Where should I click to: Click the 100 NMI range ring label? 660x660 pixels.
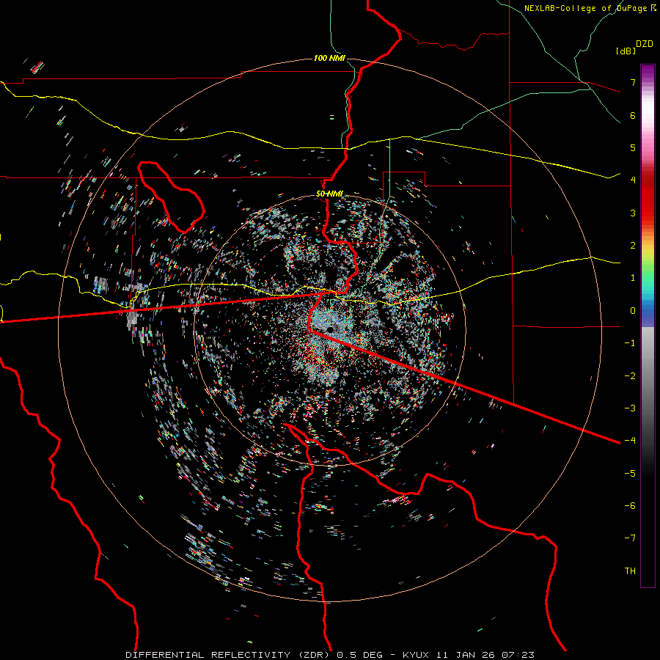[x=329, y=58]
